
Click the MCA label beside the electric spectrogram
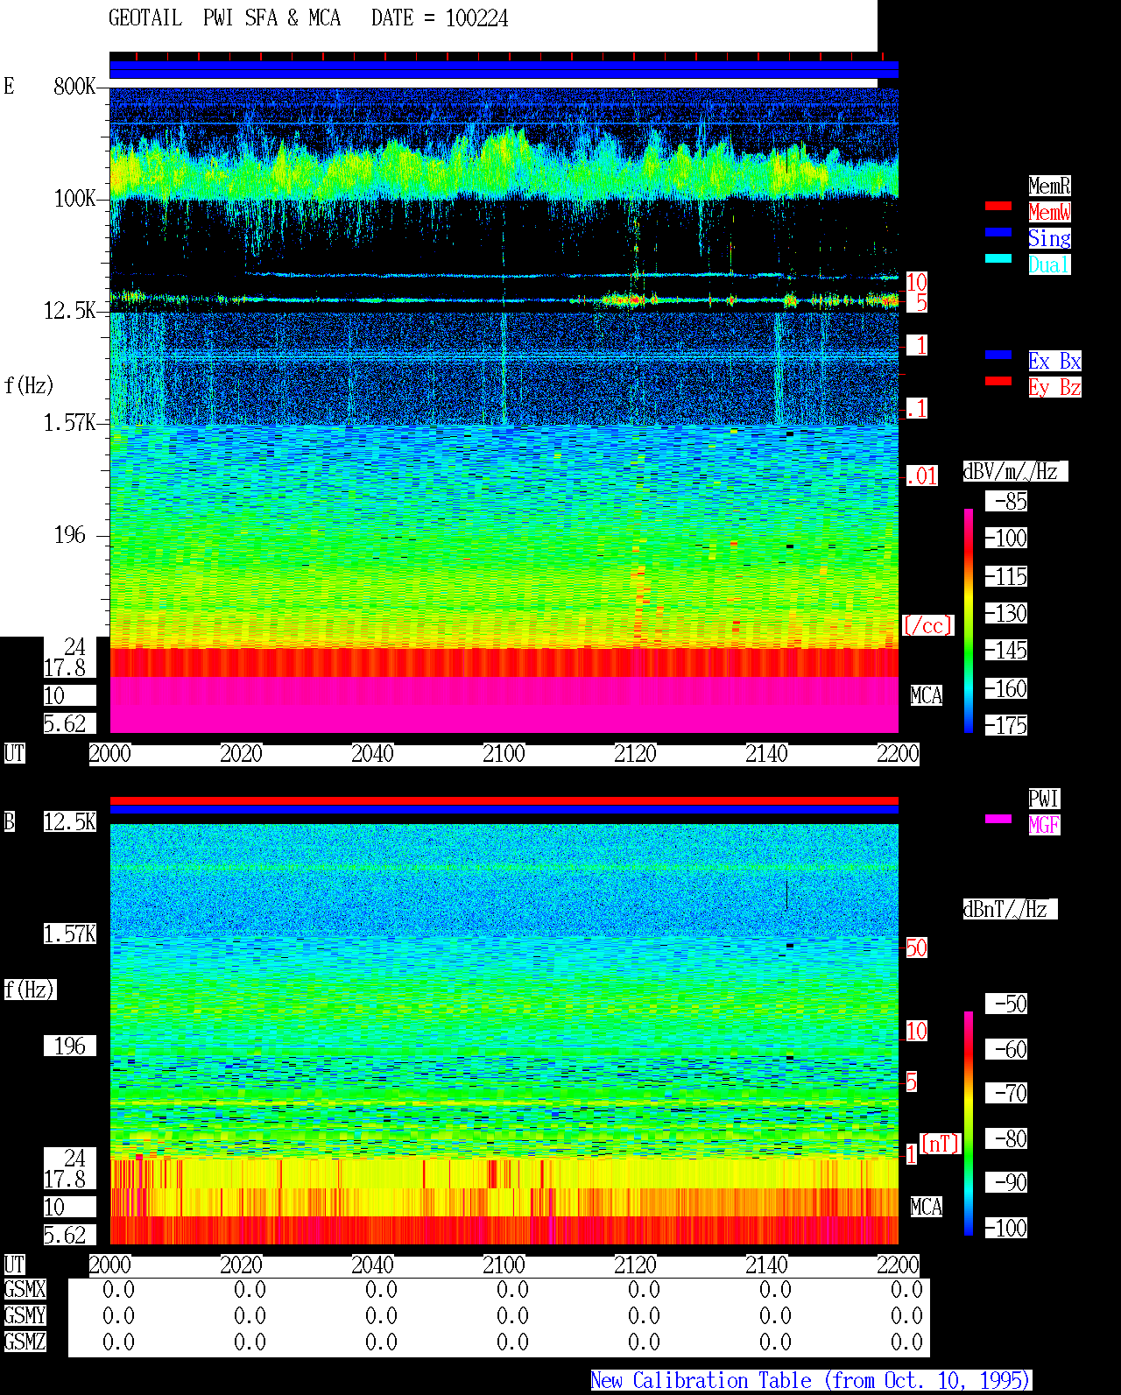click(x=926, y=696)
